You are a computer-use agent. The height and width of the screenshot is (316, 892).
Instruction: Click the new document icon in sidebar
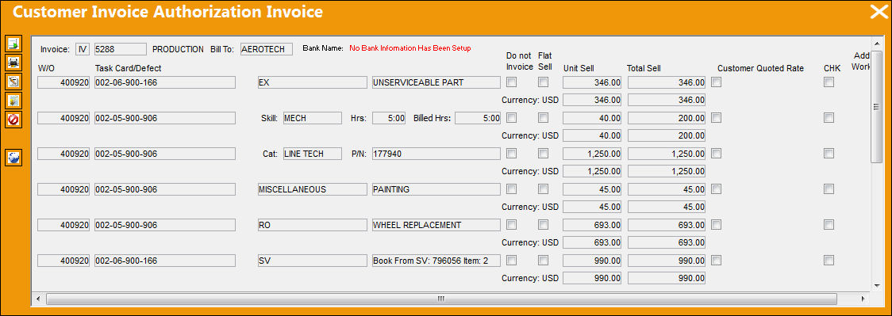tap(13, 101)
